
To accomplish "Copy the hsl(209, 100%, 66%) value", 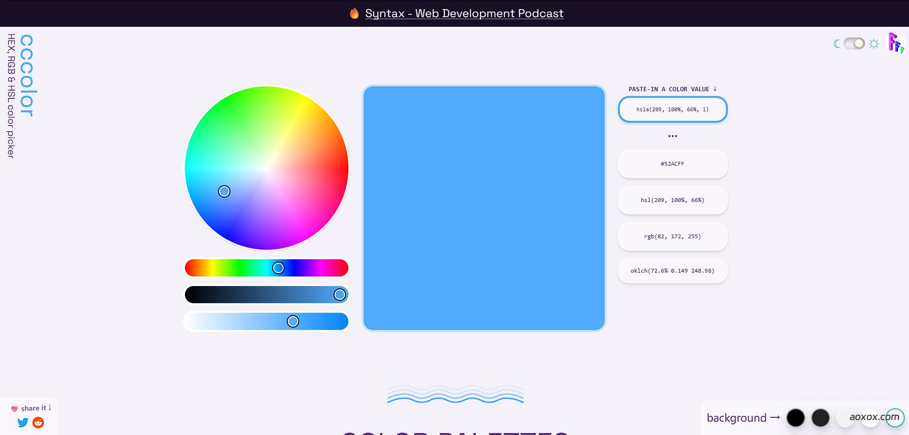I will pyautogui.click(x=672, y=200).
